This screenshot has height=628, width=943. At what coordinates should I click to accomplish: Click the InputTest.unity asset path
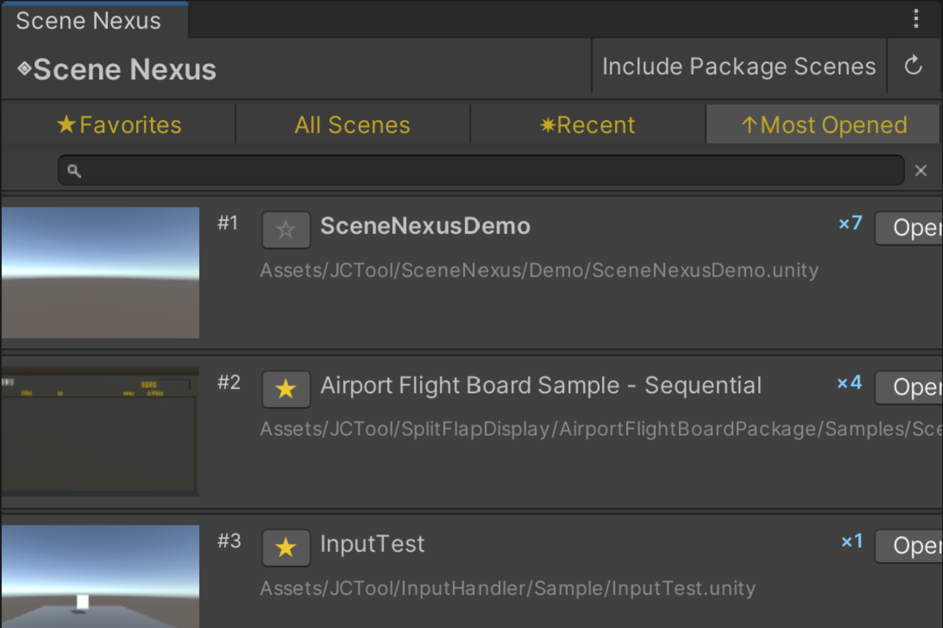pyautogui.click(x=508, y=588)
